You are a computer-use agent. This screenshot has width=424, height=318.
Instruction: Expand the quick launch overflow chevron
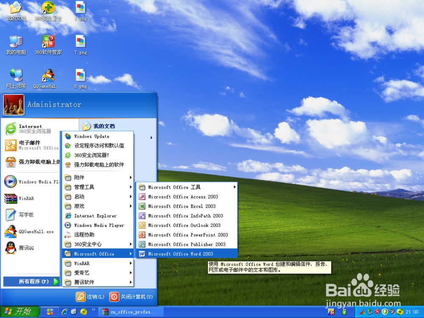tap(94, 310)
